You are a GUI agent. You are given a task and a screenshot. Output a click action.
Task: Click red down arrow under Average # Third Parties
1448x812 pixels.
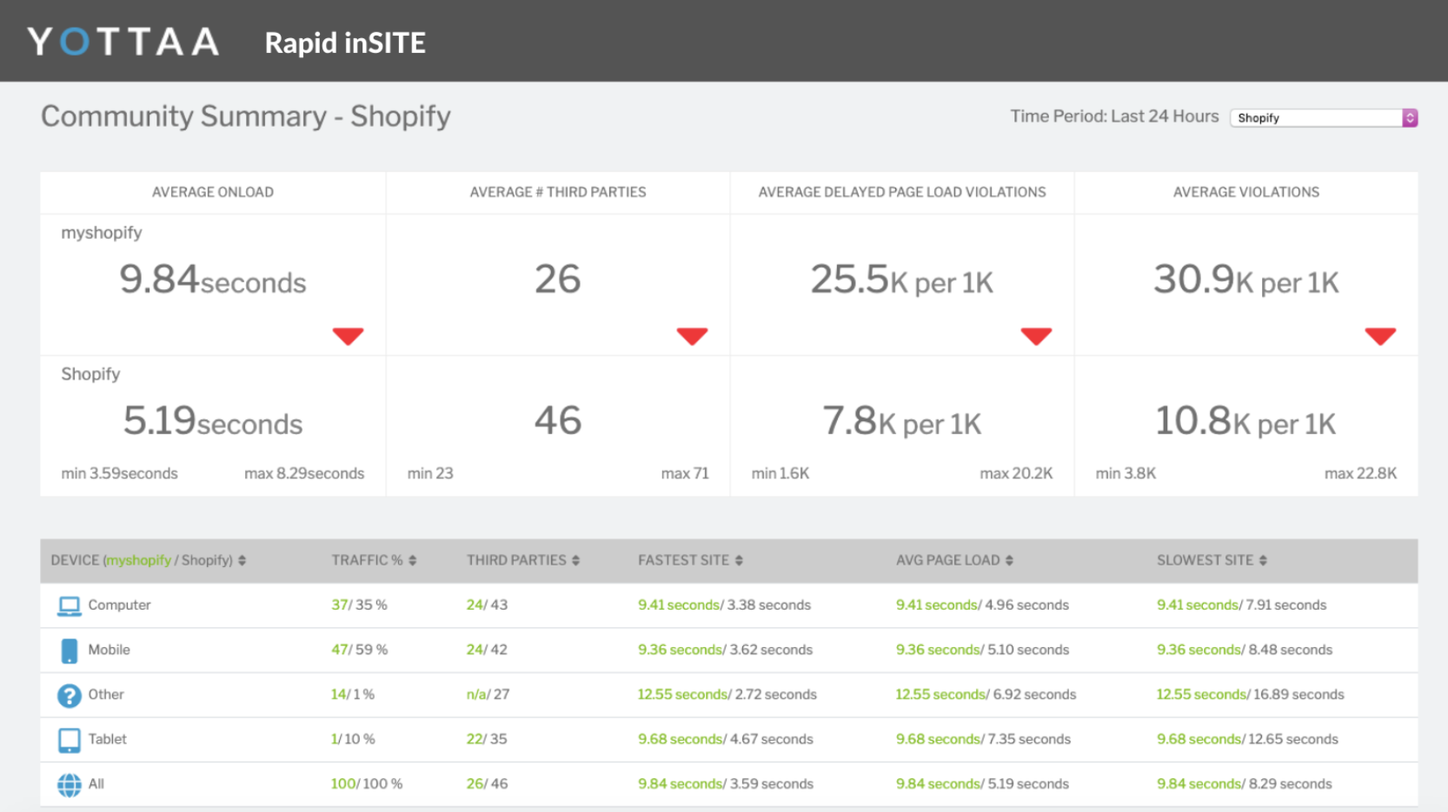pyautogui.click(x=692, y=336)
